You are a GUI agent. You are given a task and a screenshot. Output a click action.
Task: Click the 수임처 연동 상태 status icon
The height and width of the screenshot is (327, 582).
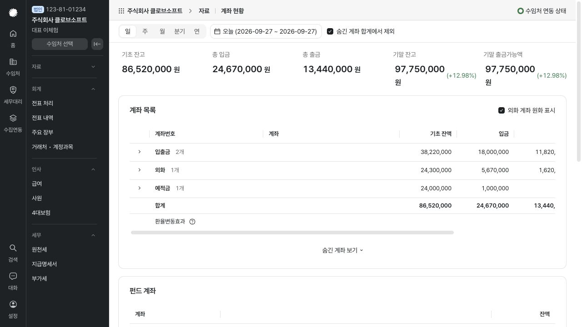(521, 11)
